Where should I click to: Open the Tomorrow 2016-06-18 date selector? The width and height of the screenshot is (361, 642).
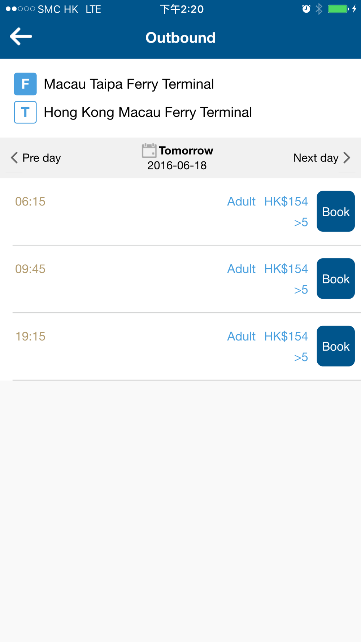click(177, 158)
